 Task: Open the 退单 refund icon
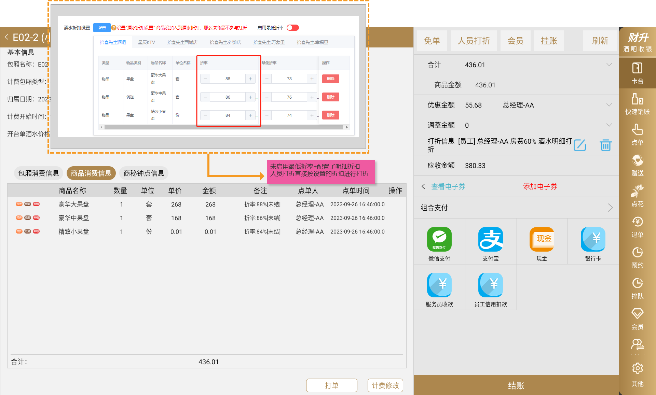pyautogui.click(x=637, y=226)
